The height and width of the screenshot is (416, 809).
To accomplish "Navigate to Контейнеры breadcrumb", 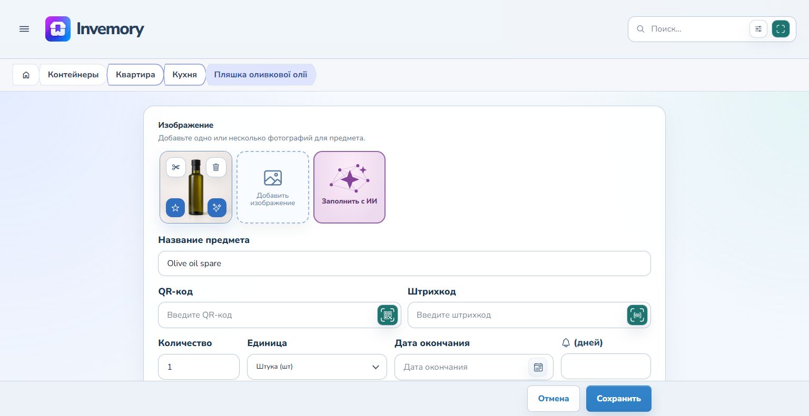I will [73, 75].
